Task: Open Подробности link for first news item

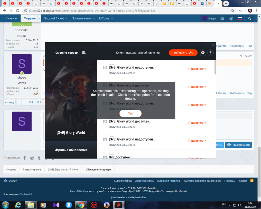Action: [x=197, y=69]
